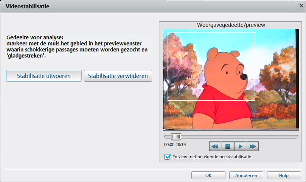Close the Videostabilisatie dialog
Screen dimensions: 306x182
(x=301, y=6)
